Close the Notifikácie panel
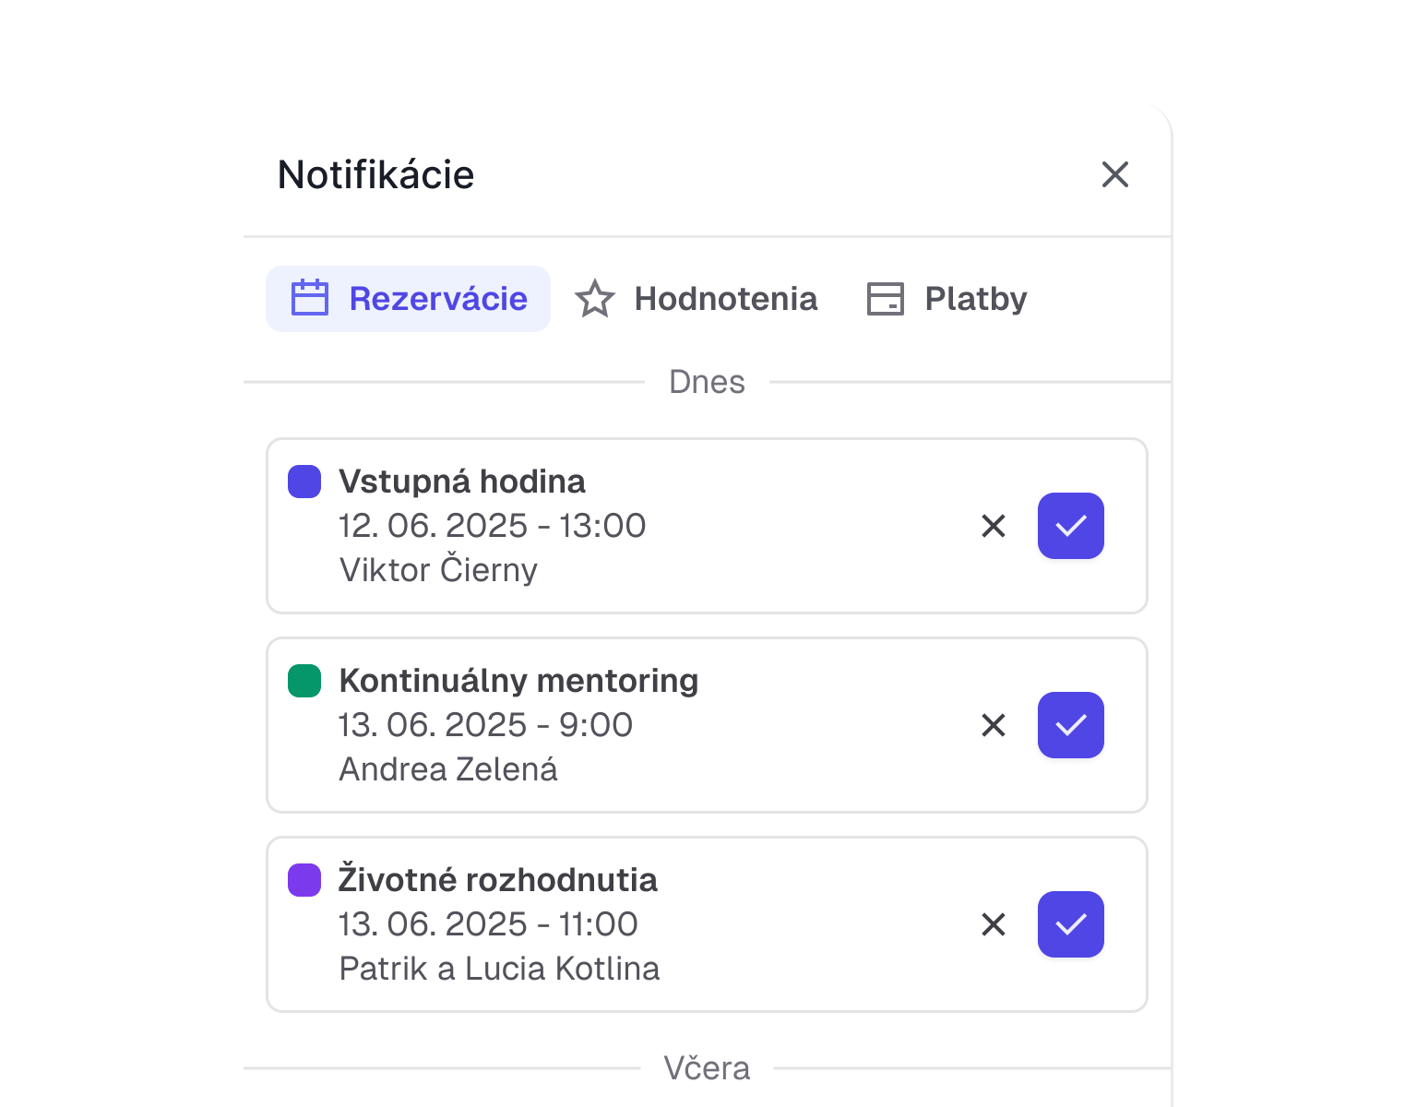The image size is (1417, 1107). (1114, 175)
